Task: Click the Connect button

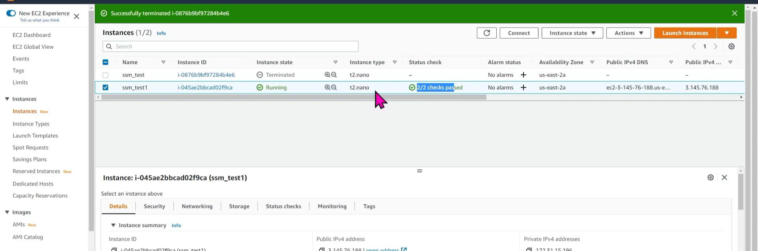Action: (519, 33)
